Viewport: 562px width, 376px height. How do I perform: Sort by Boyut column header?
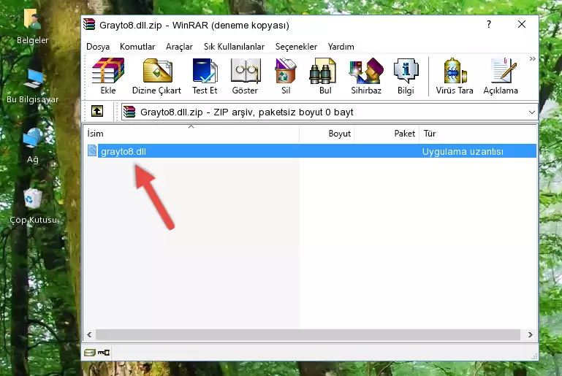pos(327,134)
